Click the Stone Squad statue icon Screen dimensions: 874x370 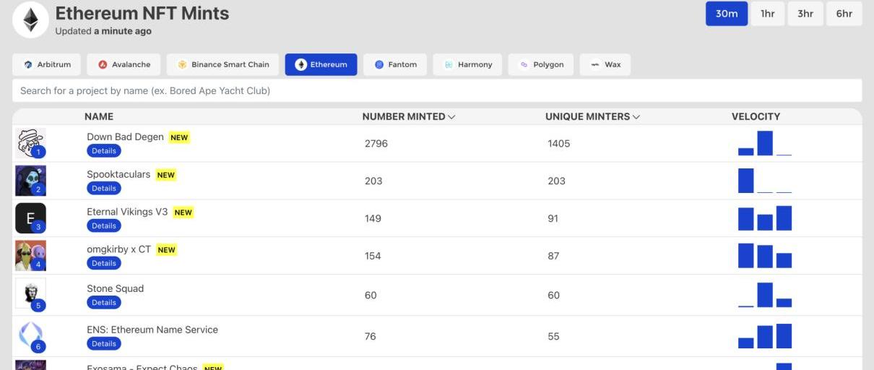click(30, 294)
